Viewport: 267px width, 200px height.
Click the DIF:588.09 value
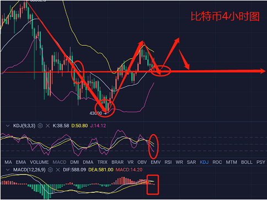(74, 170)
